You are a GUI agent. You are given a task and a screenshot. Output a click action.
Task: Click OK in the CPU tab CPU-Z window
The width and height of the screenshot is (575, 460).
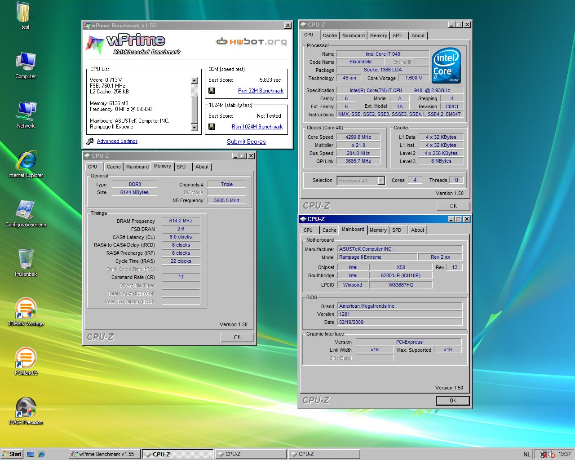tap(453, 206)
